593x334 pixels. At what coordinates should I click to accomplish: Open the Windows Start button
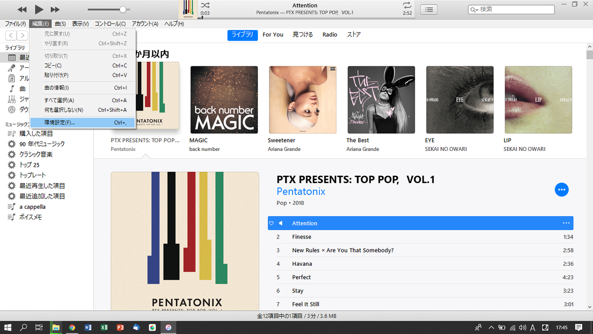[x=8, y=327]
